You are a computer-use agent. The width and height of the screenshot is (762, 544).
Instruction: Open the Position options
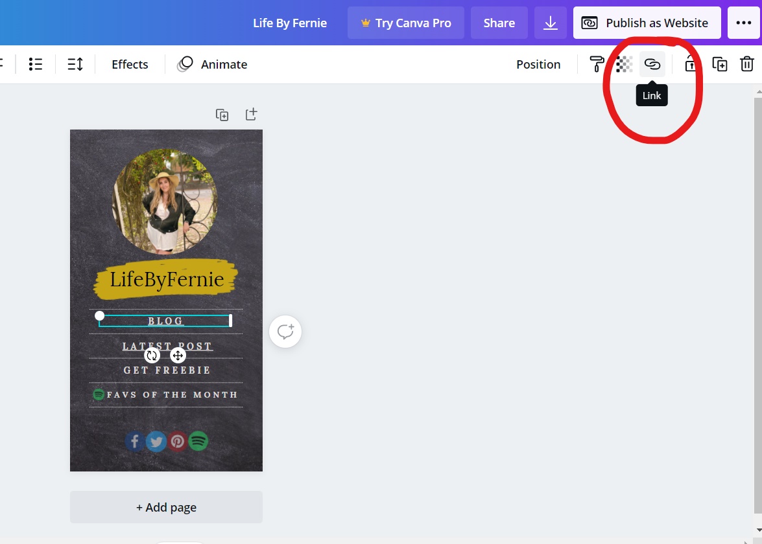click(x=538, y=64)
